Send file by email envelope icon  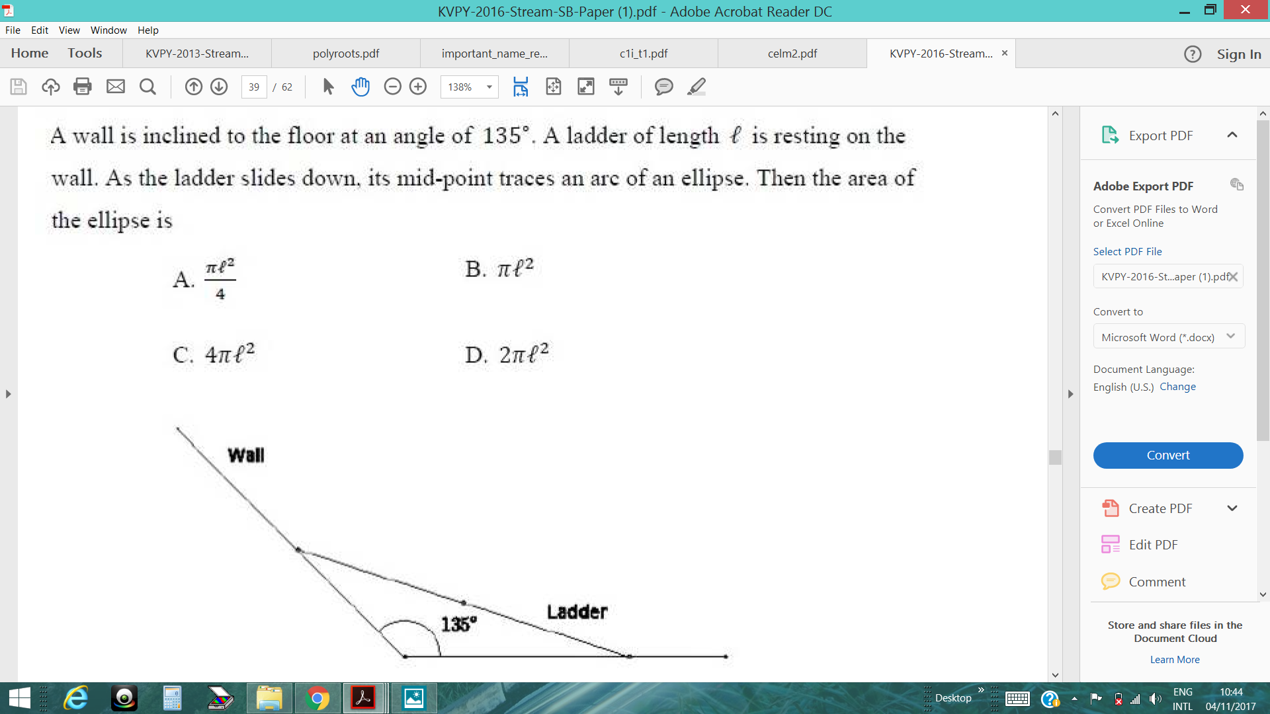tap(116, 87)
